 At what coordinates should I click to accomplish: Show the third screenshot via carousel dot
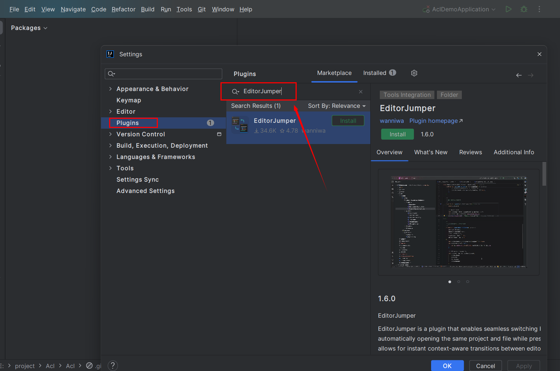coord(468,282)
